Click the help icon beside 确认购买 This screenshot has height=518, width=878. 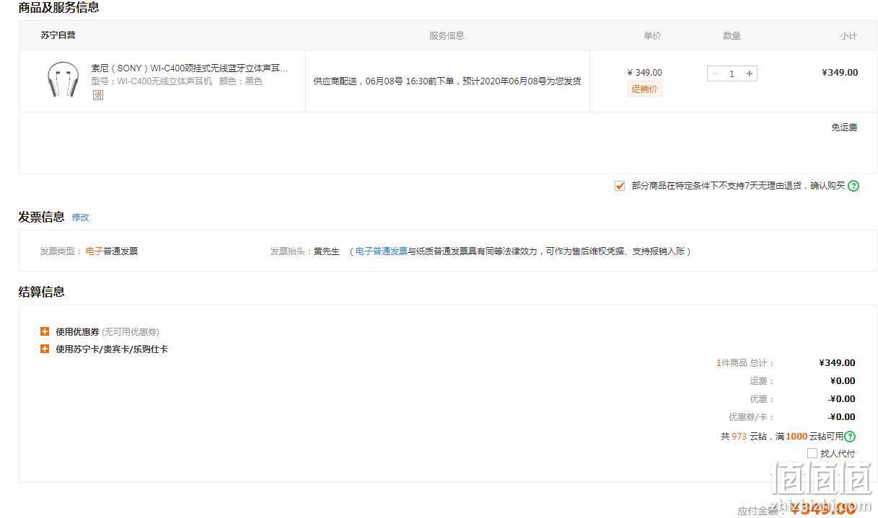[x=853, y=186]
